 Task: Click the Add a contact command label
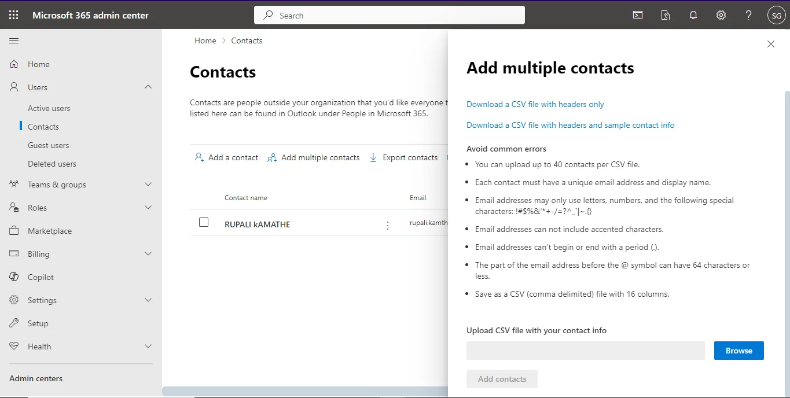point(233,157)
